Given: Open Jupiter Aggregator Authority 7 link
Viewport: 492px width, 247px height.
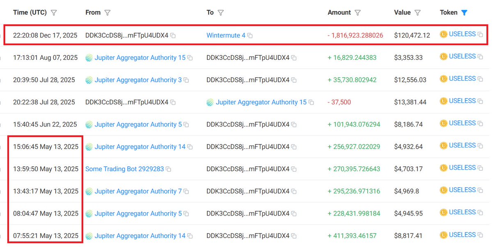Looking at the screenshot, I should tap(138, 191).
